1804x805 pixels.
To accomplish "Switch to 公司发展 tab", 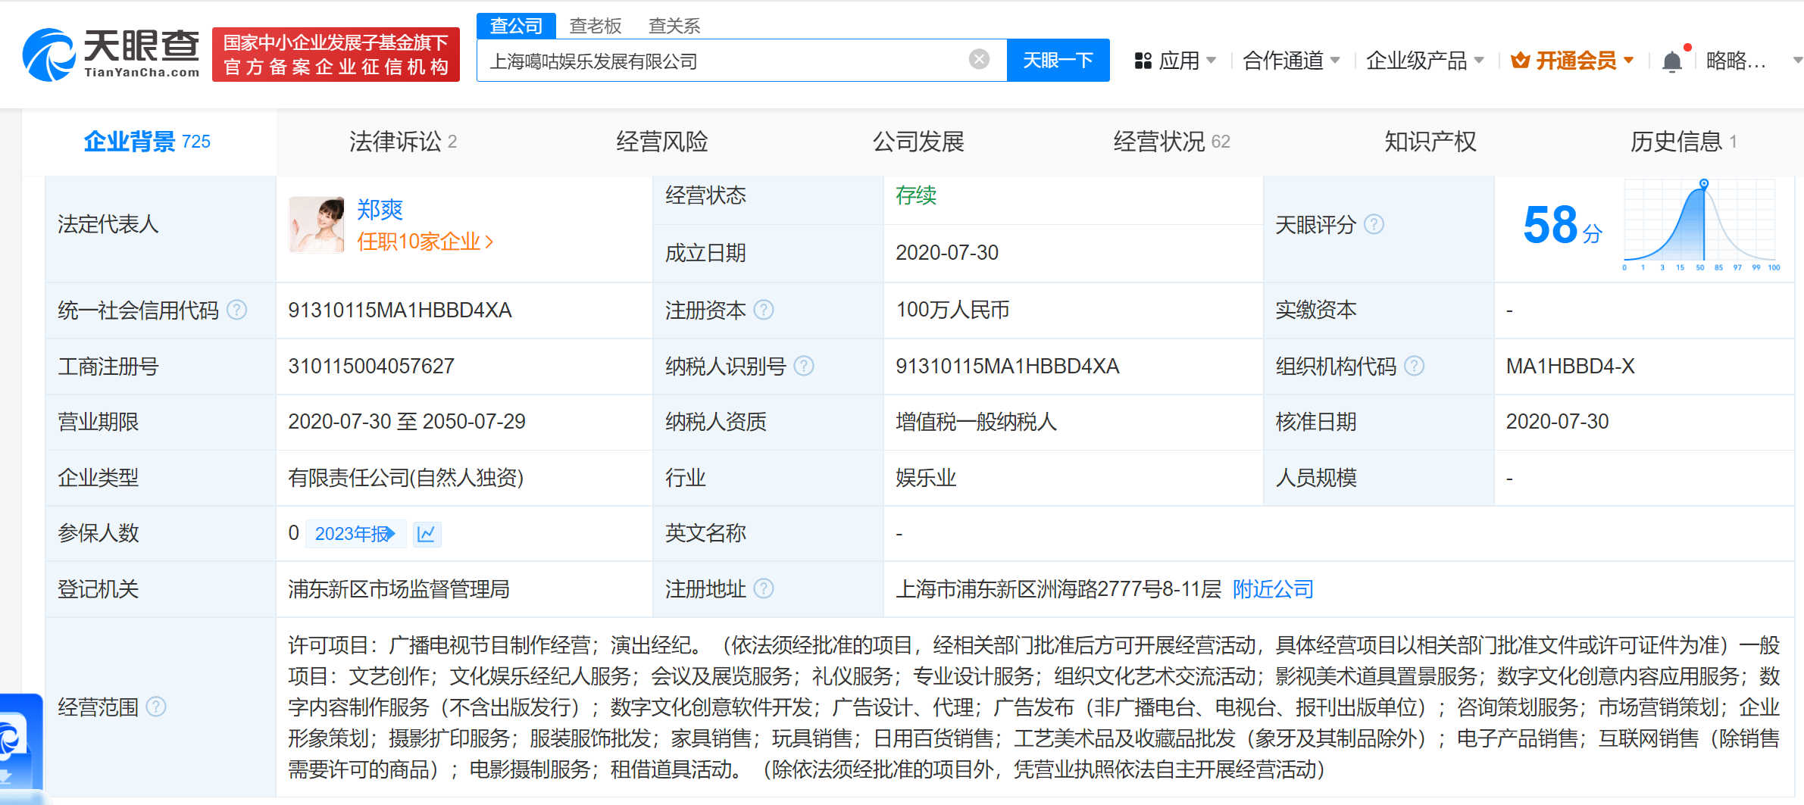I will tap(918, 142).
